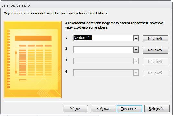The image size is (173, 116).
Task: Continue with the Tovább > button
Action: pos(129,109)
